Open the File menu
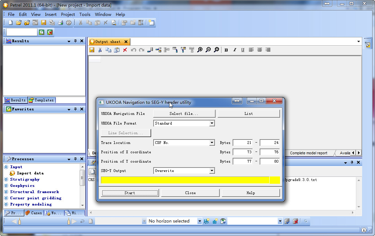The height and width of the screenshot is (236, 375). [x=11, y=14]
